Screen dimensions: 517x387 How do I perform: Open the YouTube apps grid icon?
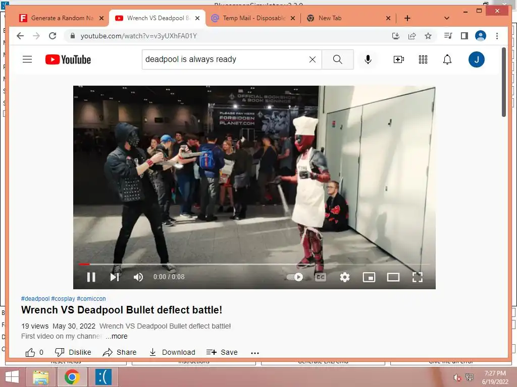423,59
